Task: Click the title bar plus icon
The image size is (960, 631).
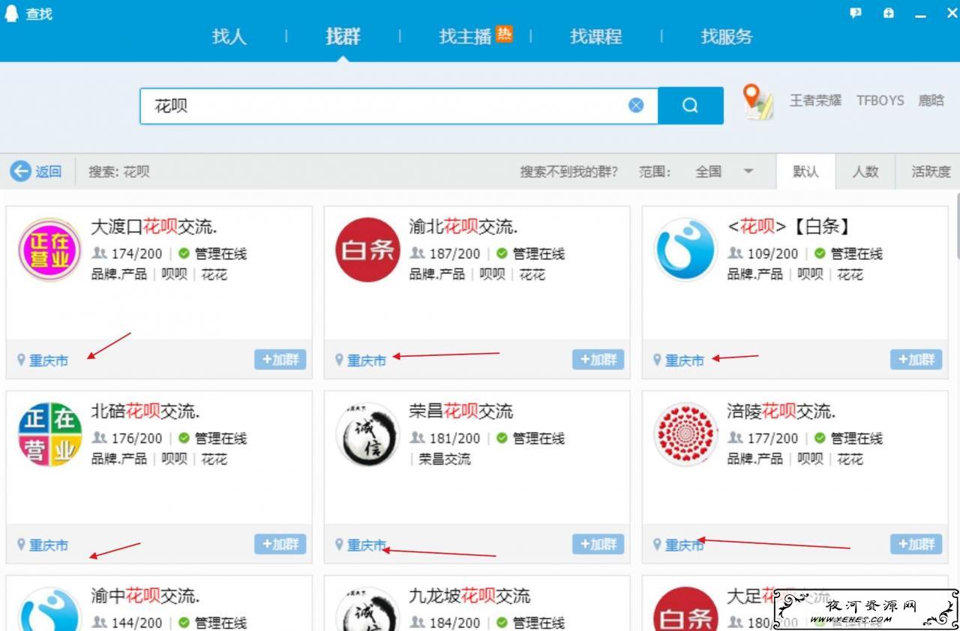Action: point(889,13)
